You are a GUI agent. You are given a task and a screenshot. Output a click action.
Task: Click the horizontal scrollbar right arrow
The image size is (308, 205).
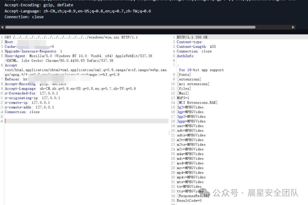(293, 27)
